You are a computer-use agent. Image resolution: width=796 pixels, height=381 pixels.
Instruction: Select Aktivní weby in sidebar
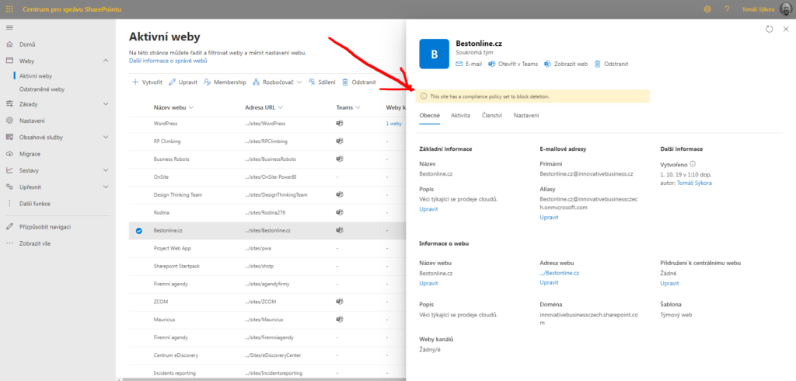click(36, 76)
